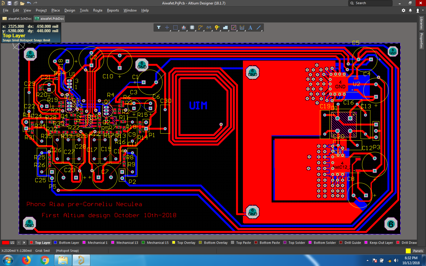Select the Bottom Solder layer tab
Image resolution: width=426 pixels, height=266 pixels.
322,243
